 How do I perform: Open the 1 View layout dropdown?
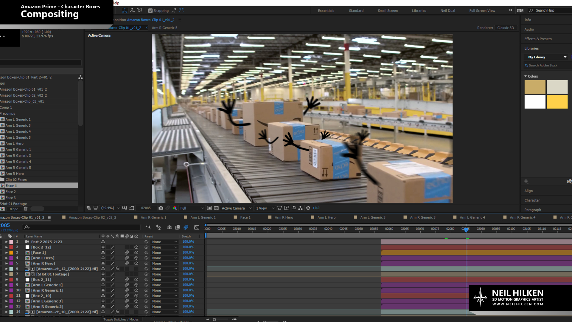[x=265, y=208]
